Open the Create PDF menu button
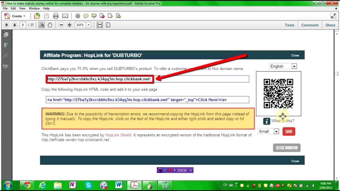This screenshot has height=191, width=340. click(15, 16)
